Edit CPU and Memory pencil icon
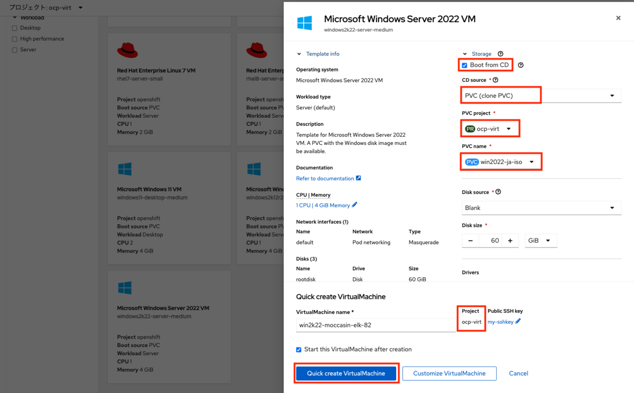This screenshot has height=393, width=634. pyautogui.click(x=355, y=205)
